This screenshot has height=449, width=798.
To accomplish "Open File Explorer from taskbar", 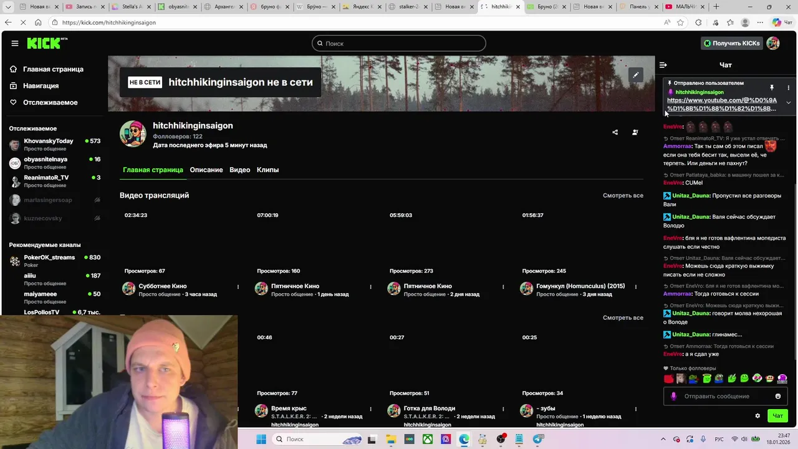I will coord(391,439).
